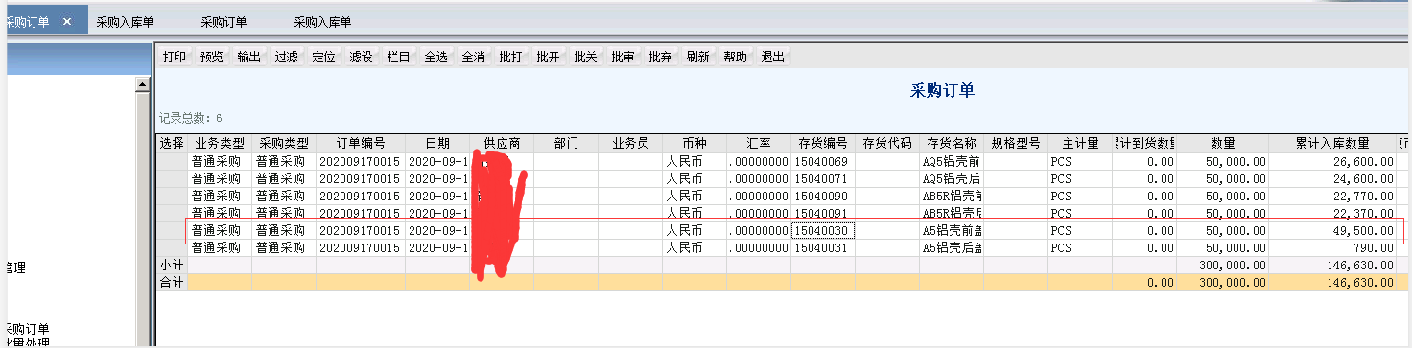The width and height of the screenshot is (1412, 348).
Task: Open 帮助 help
Action: coord(736,58)
